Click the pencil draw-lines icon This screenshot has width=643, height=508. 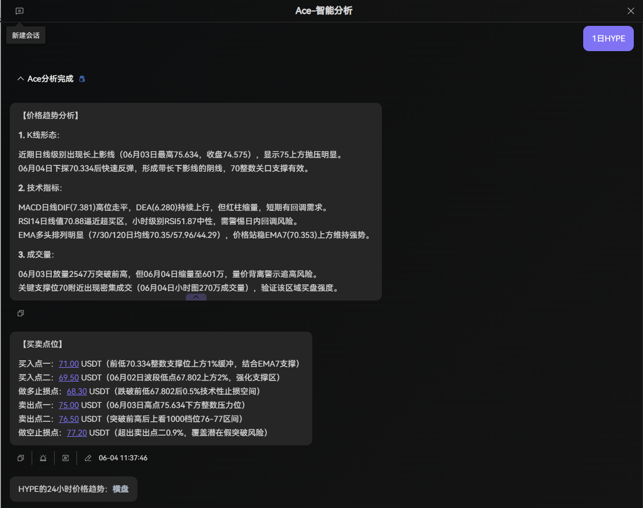click(88, 458)
